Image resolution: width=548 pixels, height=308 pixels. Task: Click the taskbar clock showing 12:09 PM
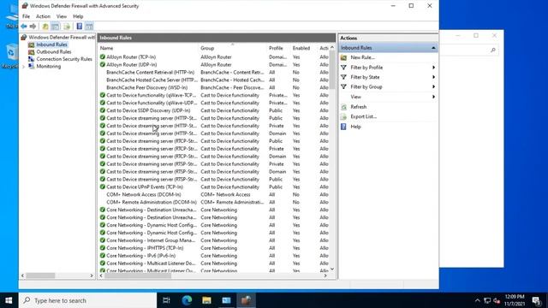[x=514, y=300]
